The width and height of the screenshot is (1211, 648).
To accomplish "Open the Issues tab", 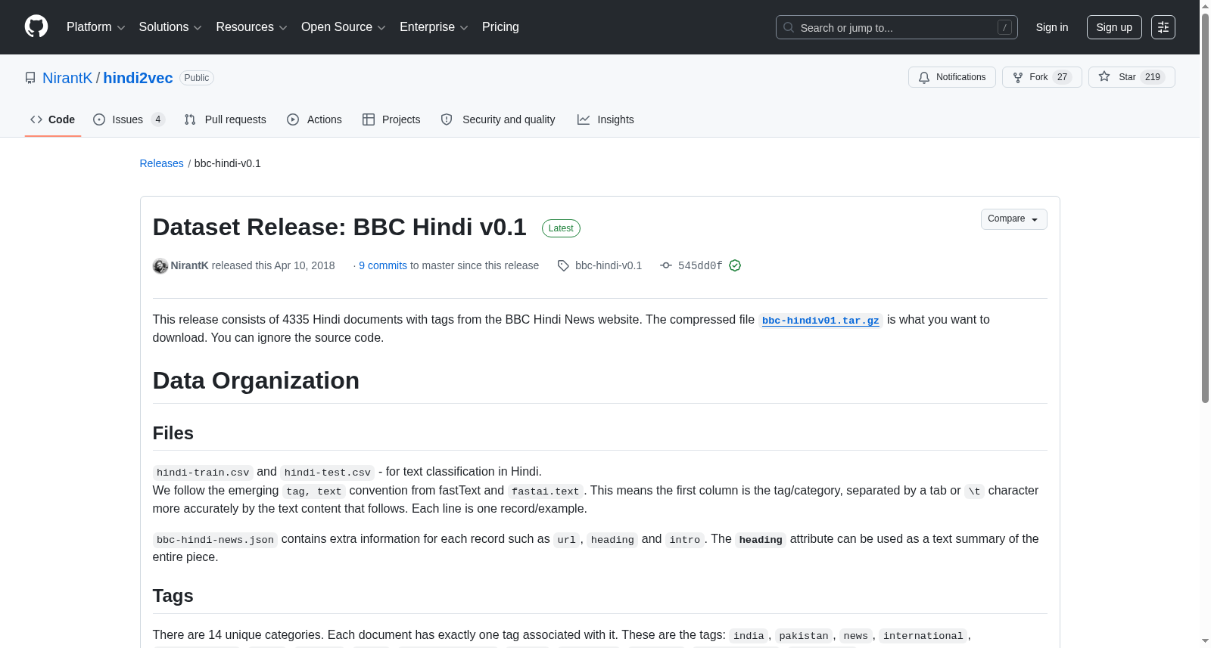I will pos(129,119).
